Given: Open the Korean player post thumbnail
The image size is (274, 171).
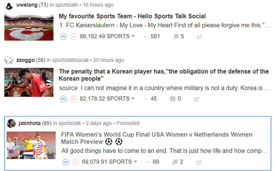Looking at the screenshot, I should 29,82.
